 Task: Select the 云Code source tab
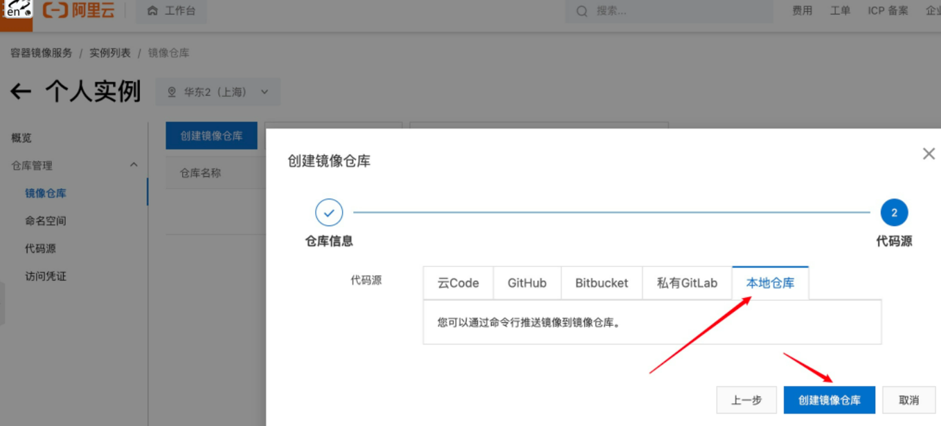click(x=458, y=283)
